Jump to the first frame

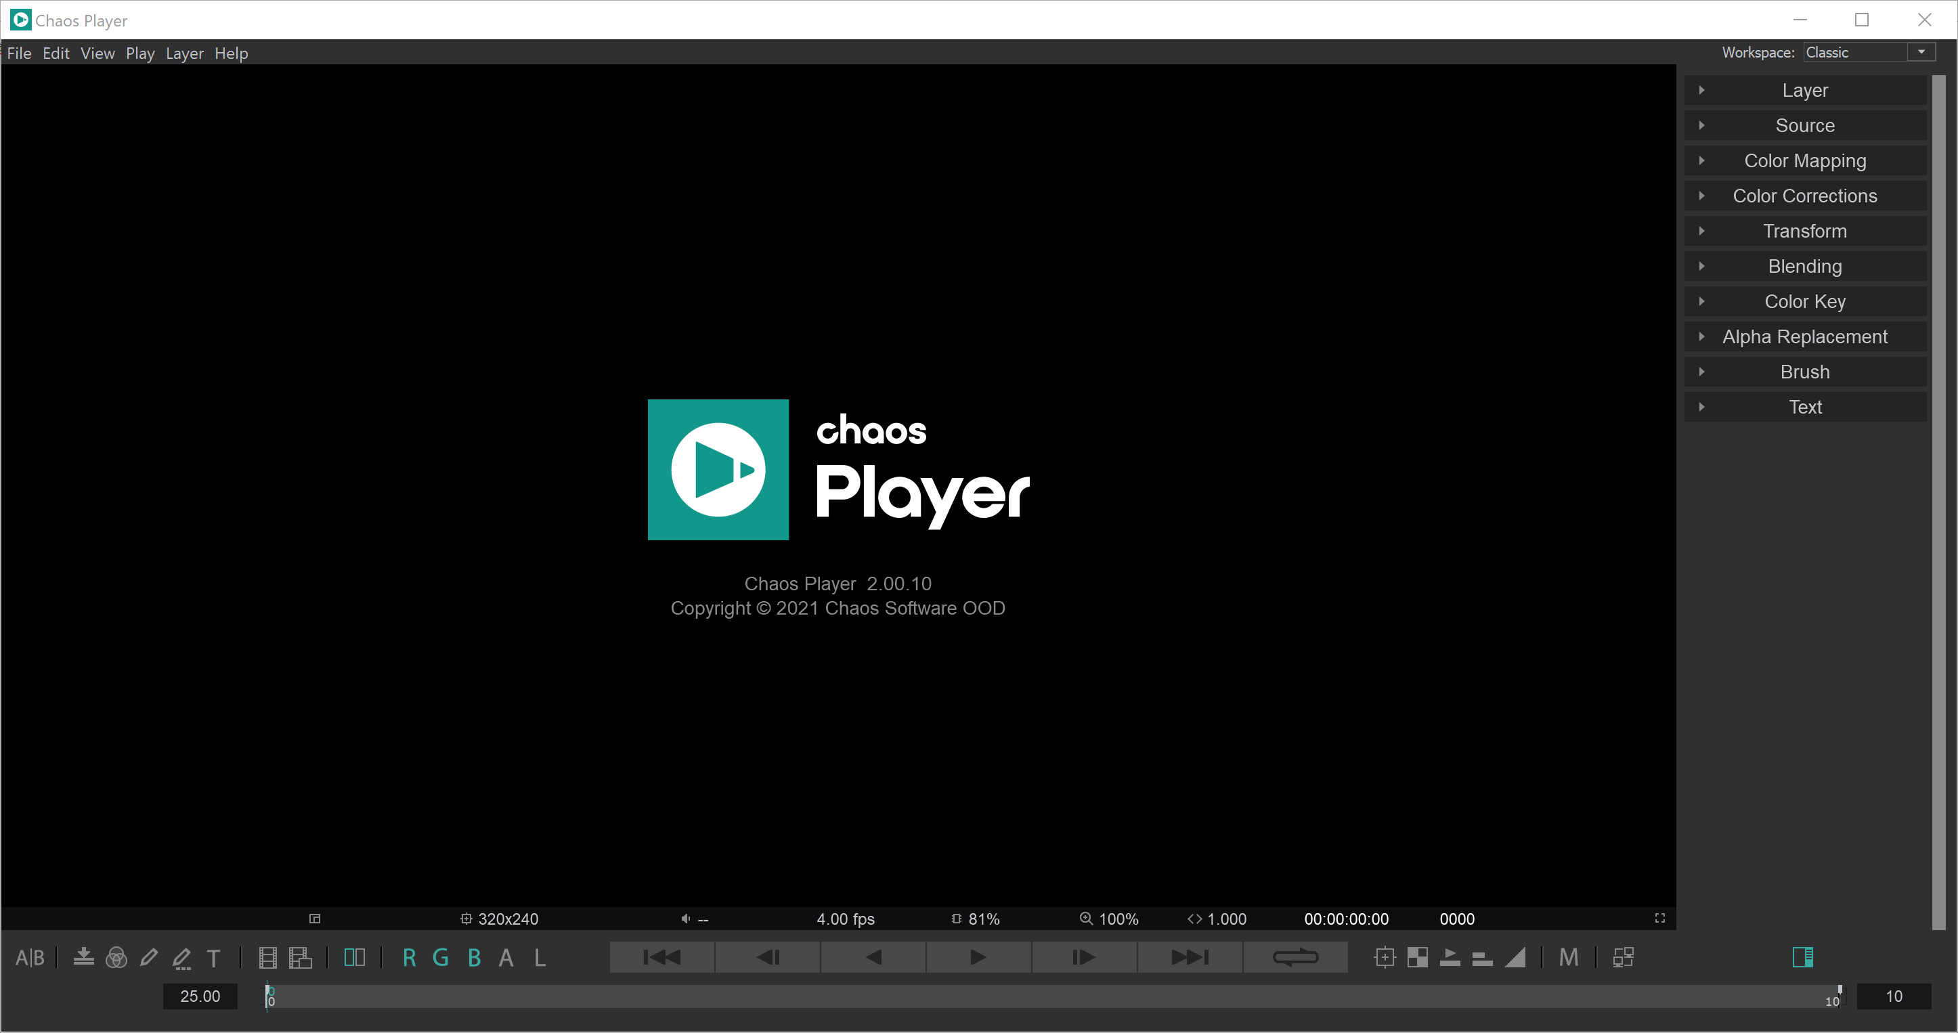(x=662, y=957)
